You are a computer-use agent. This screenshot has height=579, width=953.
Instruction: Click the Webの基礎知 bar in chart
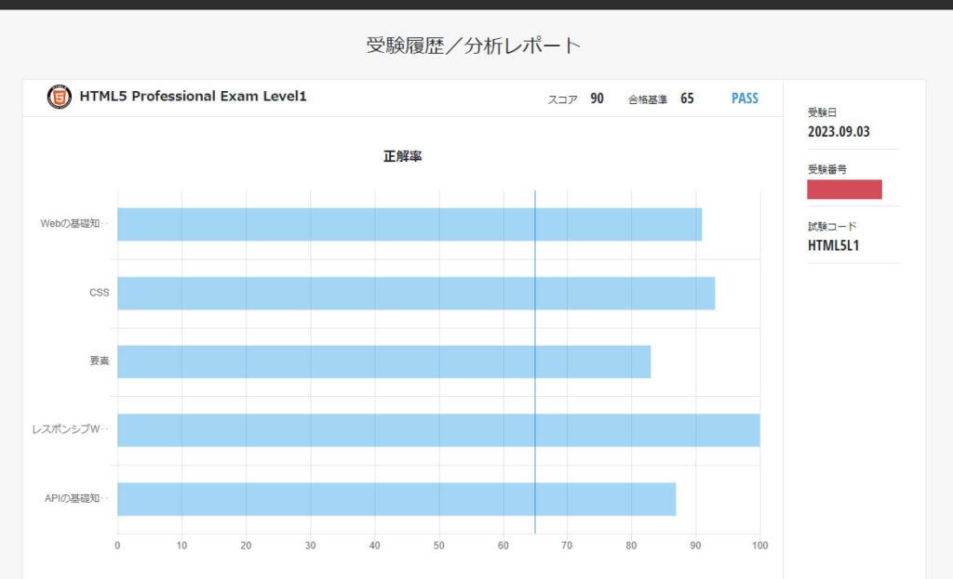409,225
